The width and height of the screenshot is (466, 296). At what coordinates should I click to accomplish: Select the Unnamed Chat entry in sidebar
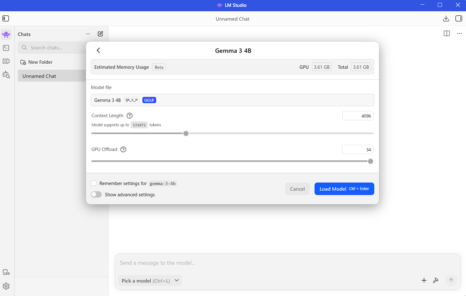[x=52, y=76]
